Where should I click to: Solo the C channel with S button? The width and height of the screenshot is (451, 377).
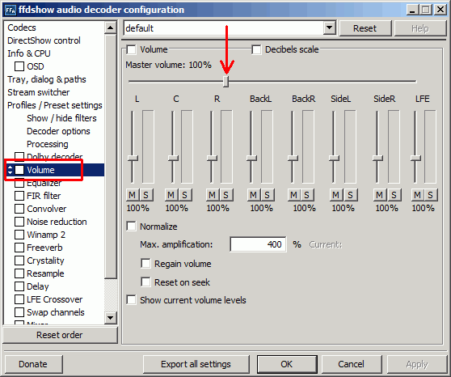click(184, 195)
